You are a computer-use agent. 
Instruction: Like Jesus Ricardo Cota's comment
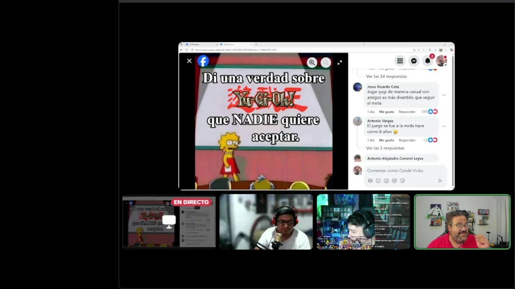386,112
